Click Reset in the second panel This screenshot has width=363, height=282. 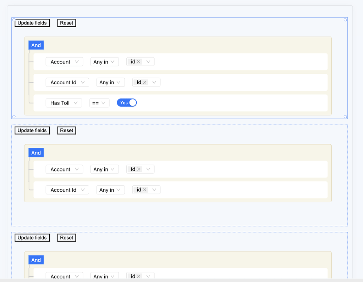(66, 130)
